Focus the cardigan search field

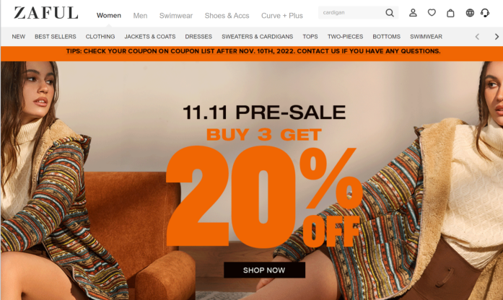pyautogui.click(x=351, y=12)
